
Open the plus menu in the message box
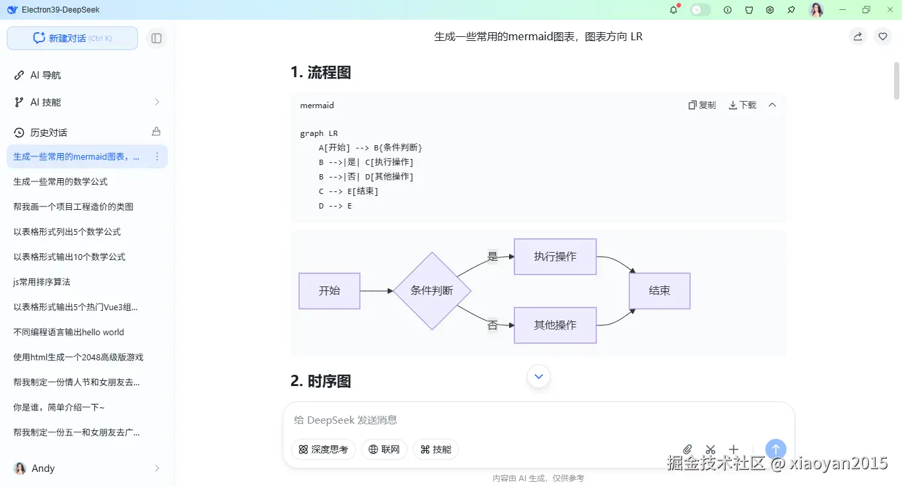(734, 449)
